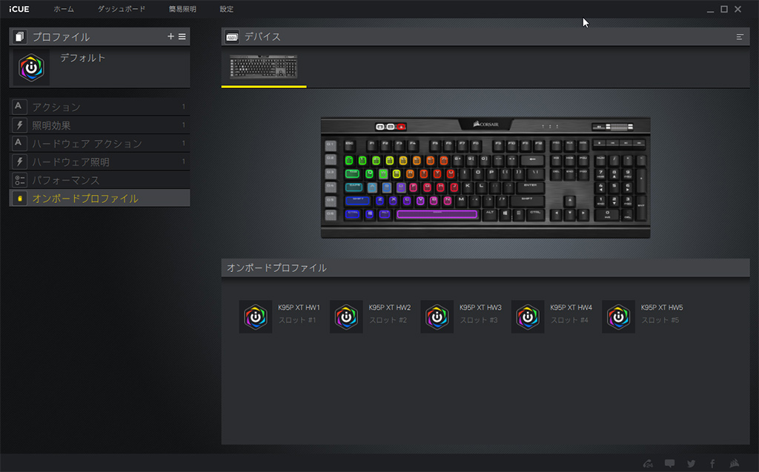The image size is (759, 472).
Task: Click the purple spacebar on keyboard image
Action: point(437,214)
